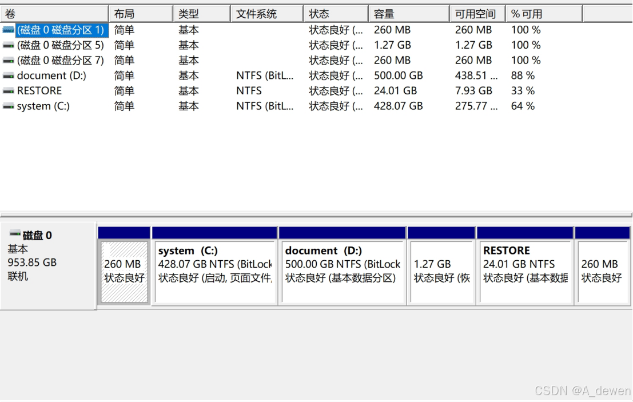Click the highlighted icon of the selected partition row

pyautogui.click(x=8, y=30)
